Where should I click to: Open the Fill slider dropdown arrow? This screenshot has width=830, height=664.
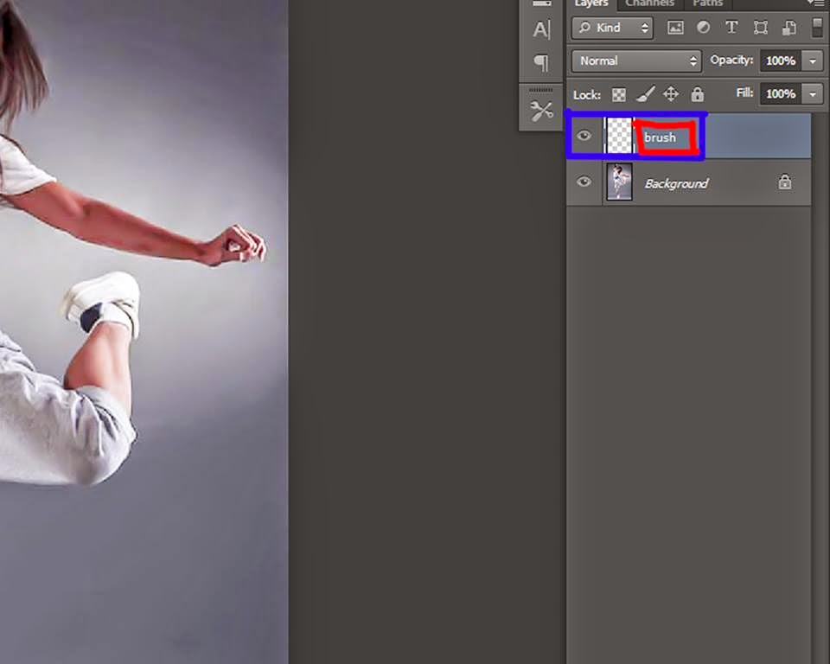[813, 94]
